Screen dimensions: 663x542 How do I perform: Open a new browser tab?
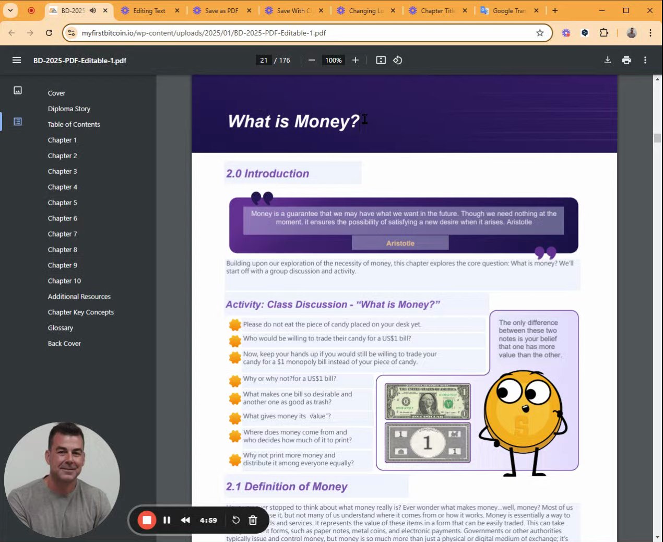[x=555, y=10]
